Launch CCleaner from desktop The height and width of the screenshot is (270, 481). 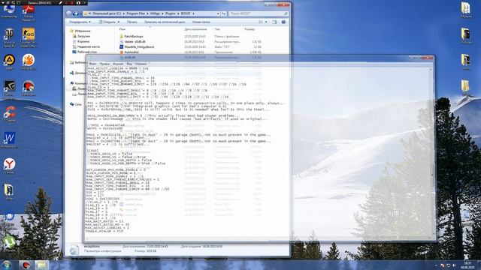coord(9,114)
